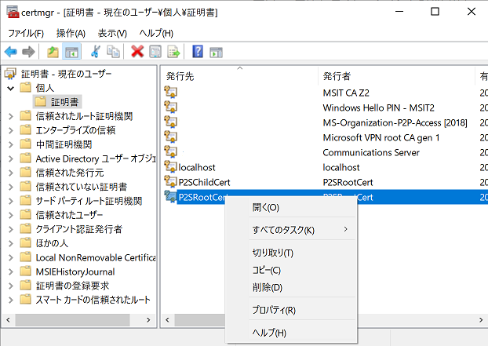Toggle the Action pane toolbar icon

click(216, 53)
